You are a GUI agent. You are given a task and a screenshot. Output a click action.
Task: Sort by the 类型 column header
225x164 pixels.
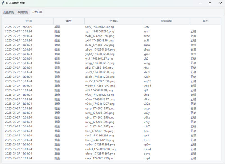click(69, 21)
